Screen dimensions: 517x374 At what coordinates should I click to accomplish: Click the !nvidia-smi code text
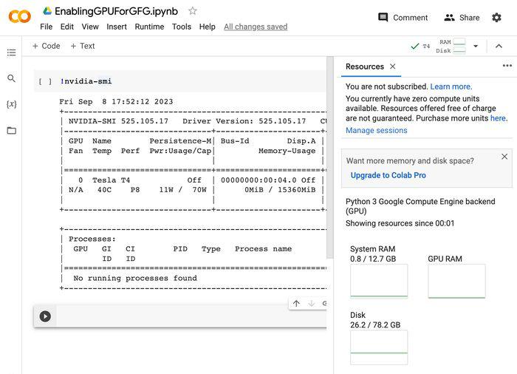tap(86, 81)
